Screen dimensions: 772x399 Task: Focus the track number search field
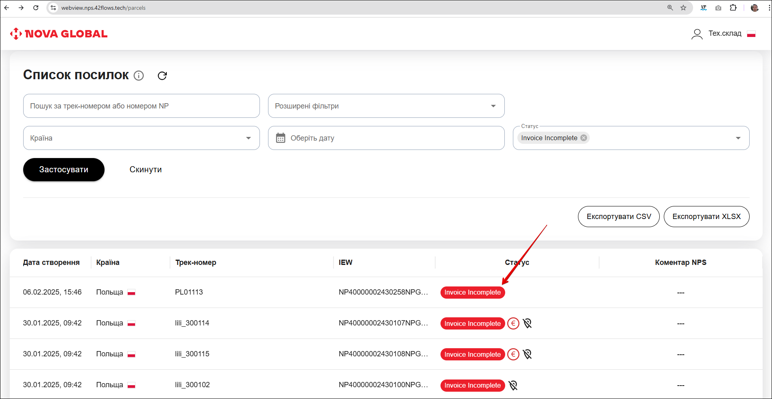click(x=141, y=106)
